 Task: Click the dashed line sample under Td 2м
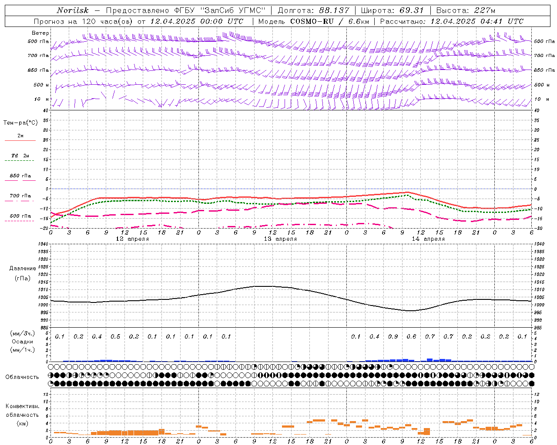point(19,160)
